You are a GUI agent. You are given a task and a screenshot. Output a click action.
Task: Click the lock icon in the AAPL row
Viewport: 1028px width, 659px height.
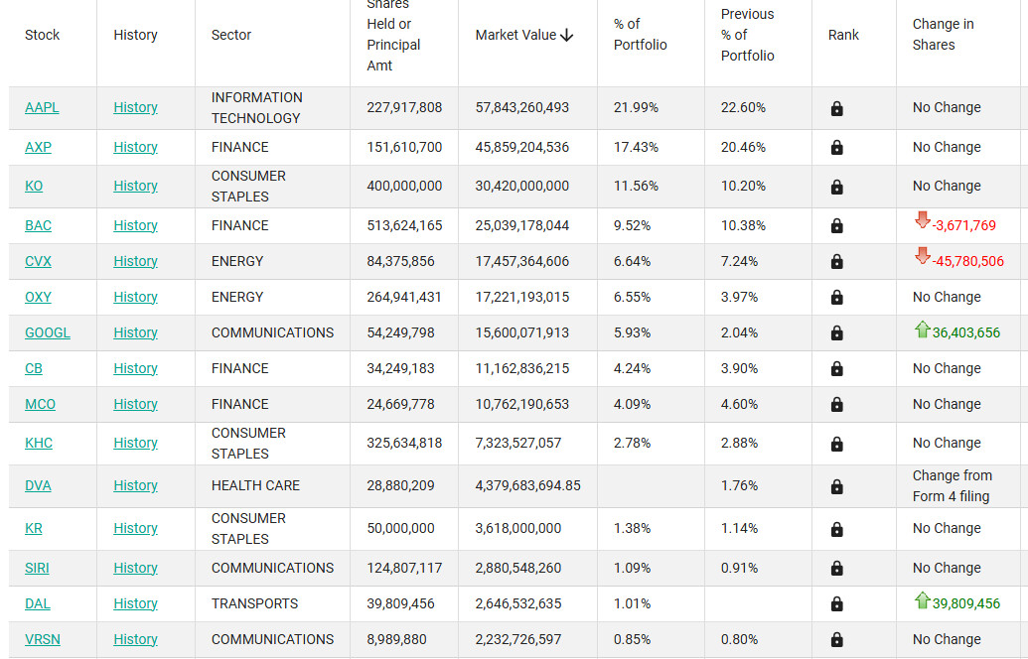point(836,108)
